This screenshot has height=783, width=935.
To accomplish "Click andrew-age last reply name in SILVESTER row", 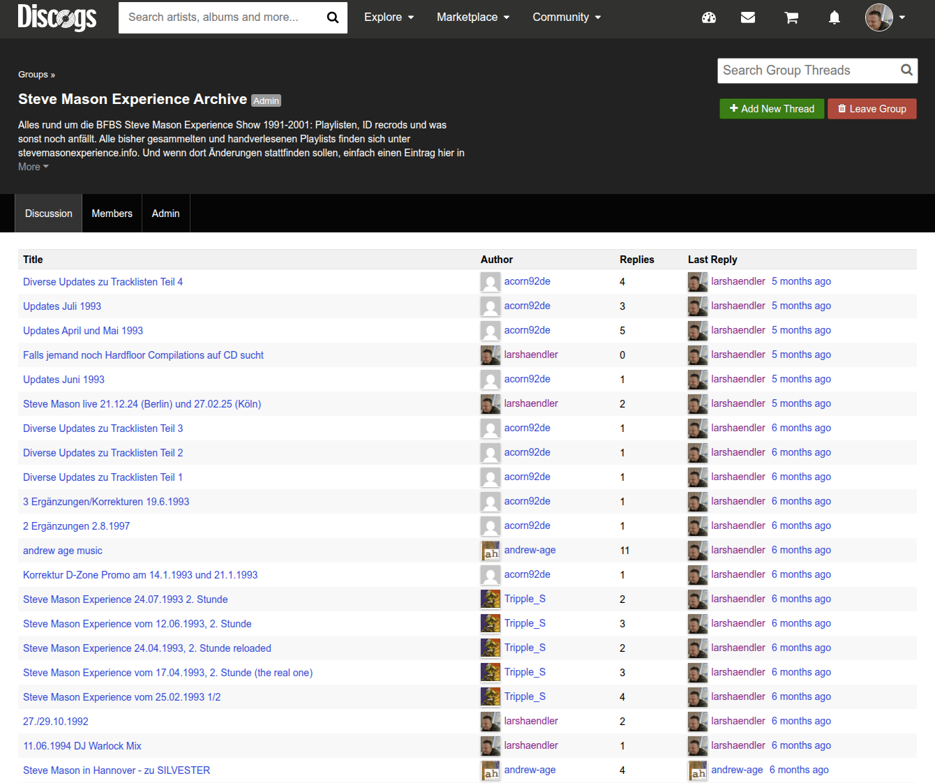I will tap(737, 770).
